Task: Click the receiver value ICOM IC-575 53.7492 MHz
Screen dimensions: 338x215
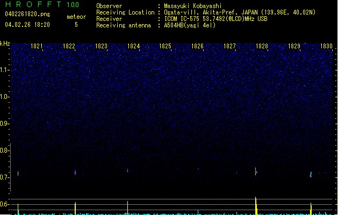Action: tap(215, 19)
